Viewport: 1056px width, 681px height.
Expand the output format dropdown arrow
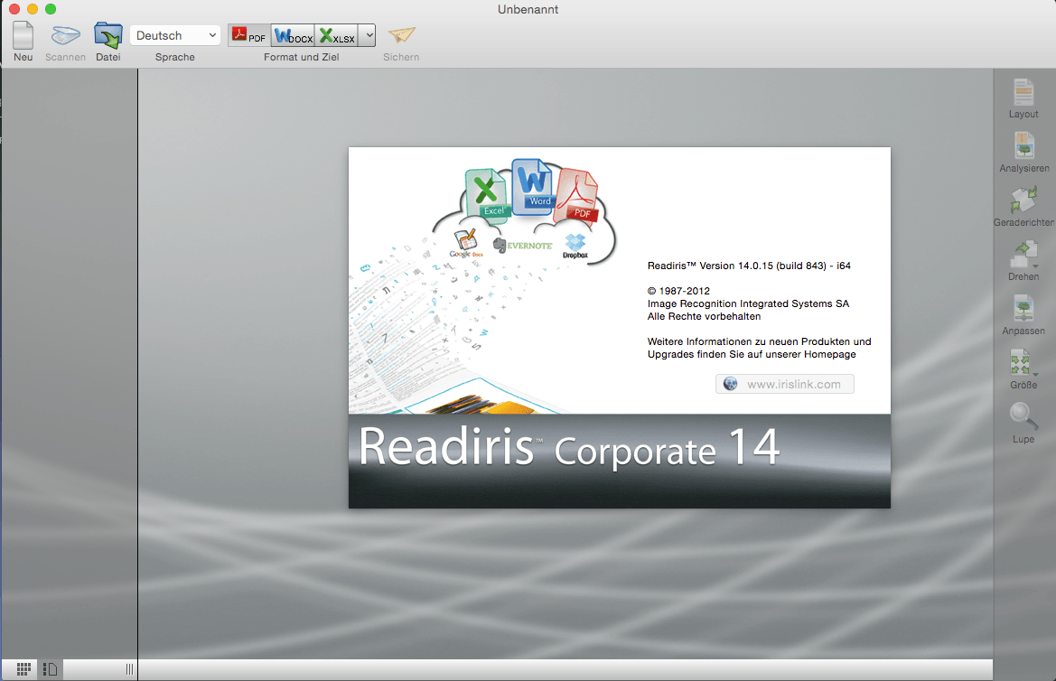(367, 35)
